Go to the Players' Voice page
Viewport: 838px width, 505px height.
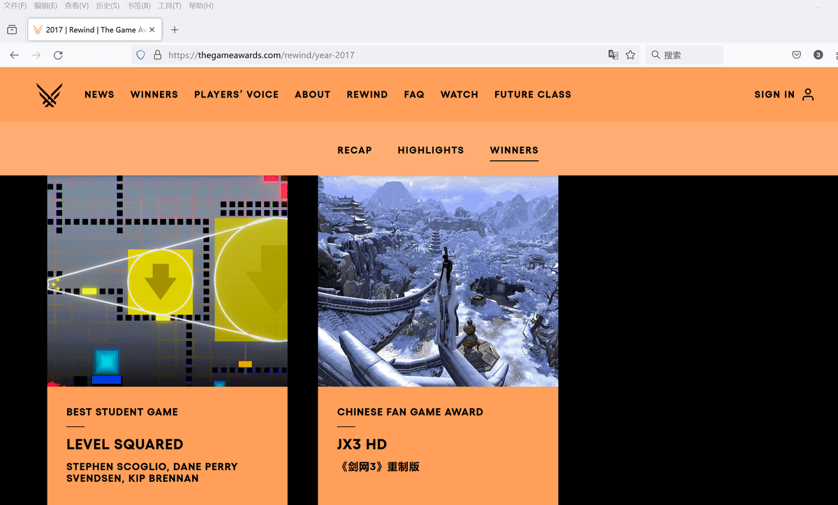236,95
